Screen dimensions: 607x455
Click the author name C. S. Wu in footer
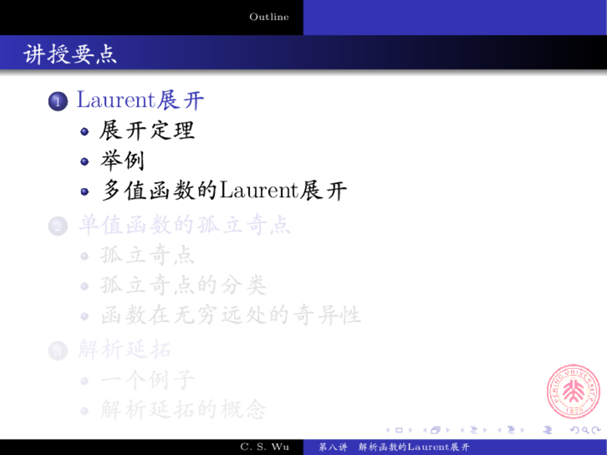click(264, 447)
